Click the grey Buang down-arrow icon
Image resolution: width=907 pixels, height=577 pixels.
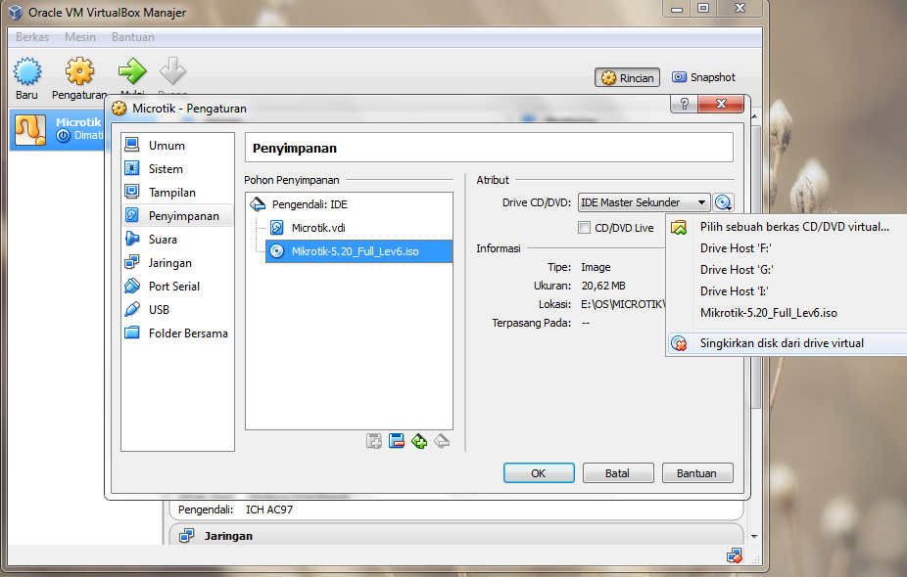(172, 71)
